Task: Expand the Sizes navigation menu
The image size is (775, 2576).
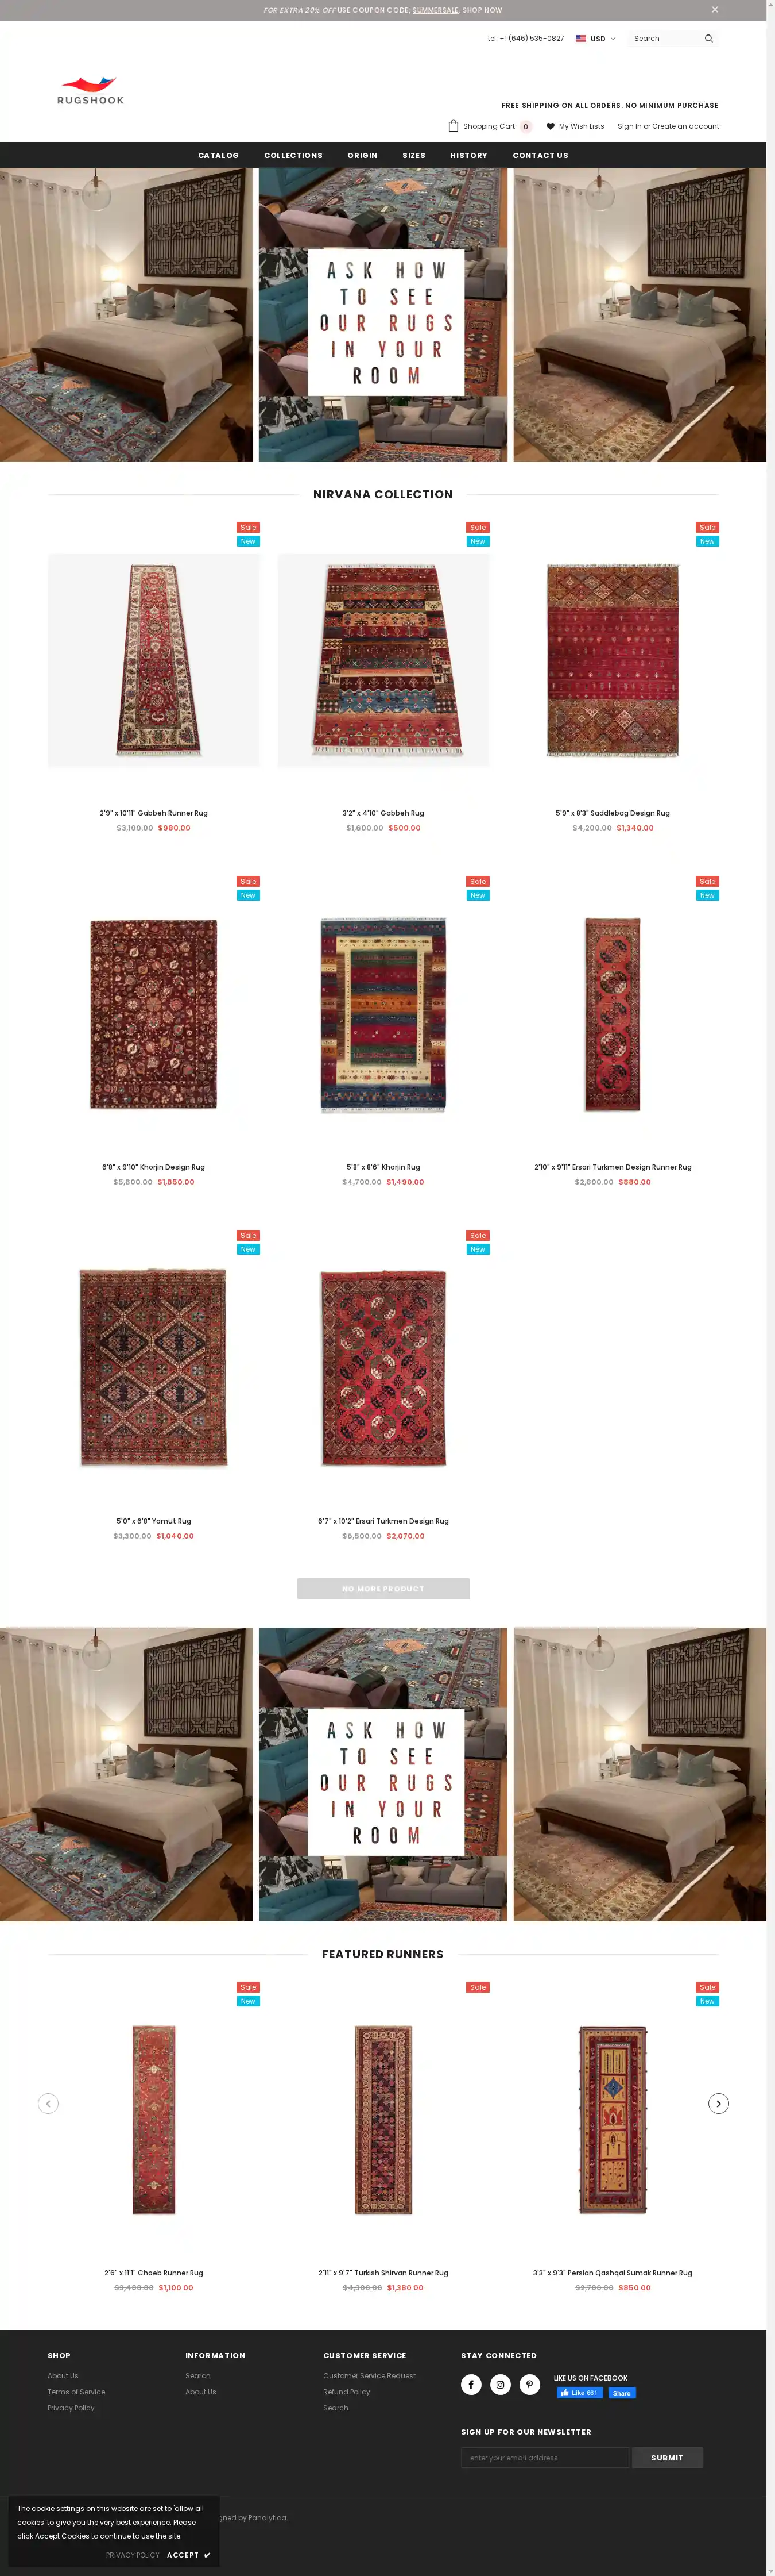Action: pyautogui.click(x=413, y=155)
